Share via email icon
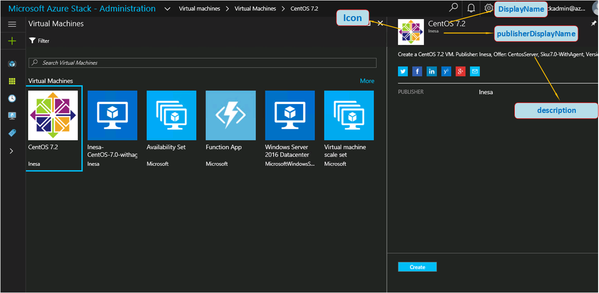Image resolution: width=599 pixels, height=293 pixels. 475,71
